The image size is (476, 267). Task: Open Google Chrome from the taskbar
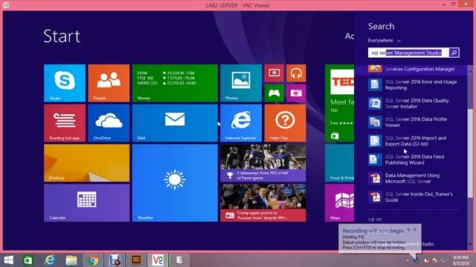click(x=93, y=260)
